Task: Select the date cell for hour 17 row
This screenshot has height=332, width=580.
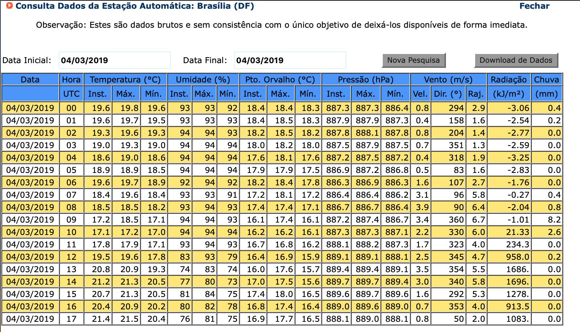Action: click(30, 319)
